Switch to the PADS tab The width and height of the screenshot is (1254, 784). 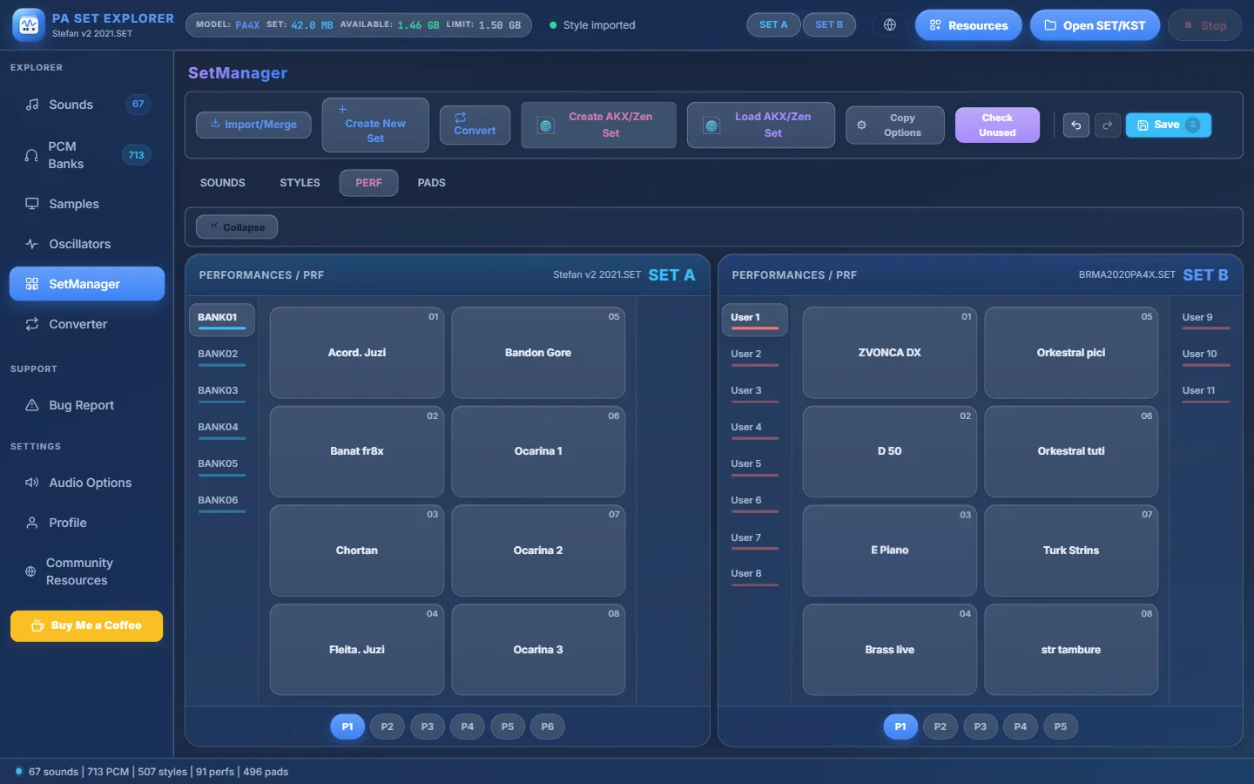coord(431,183)
